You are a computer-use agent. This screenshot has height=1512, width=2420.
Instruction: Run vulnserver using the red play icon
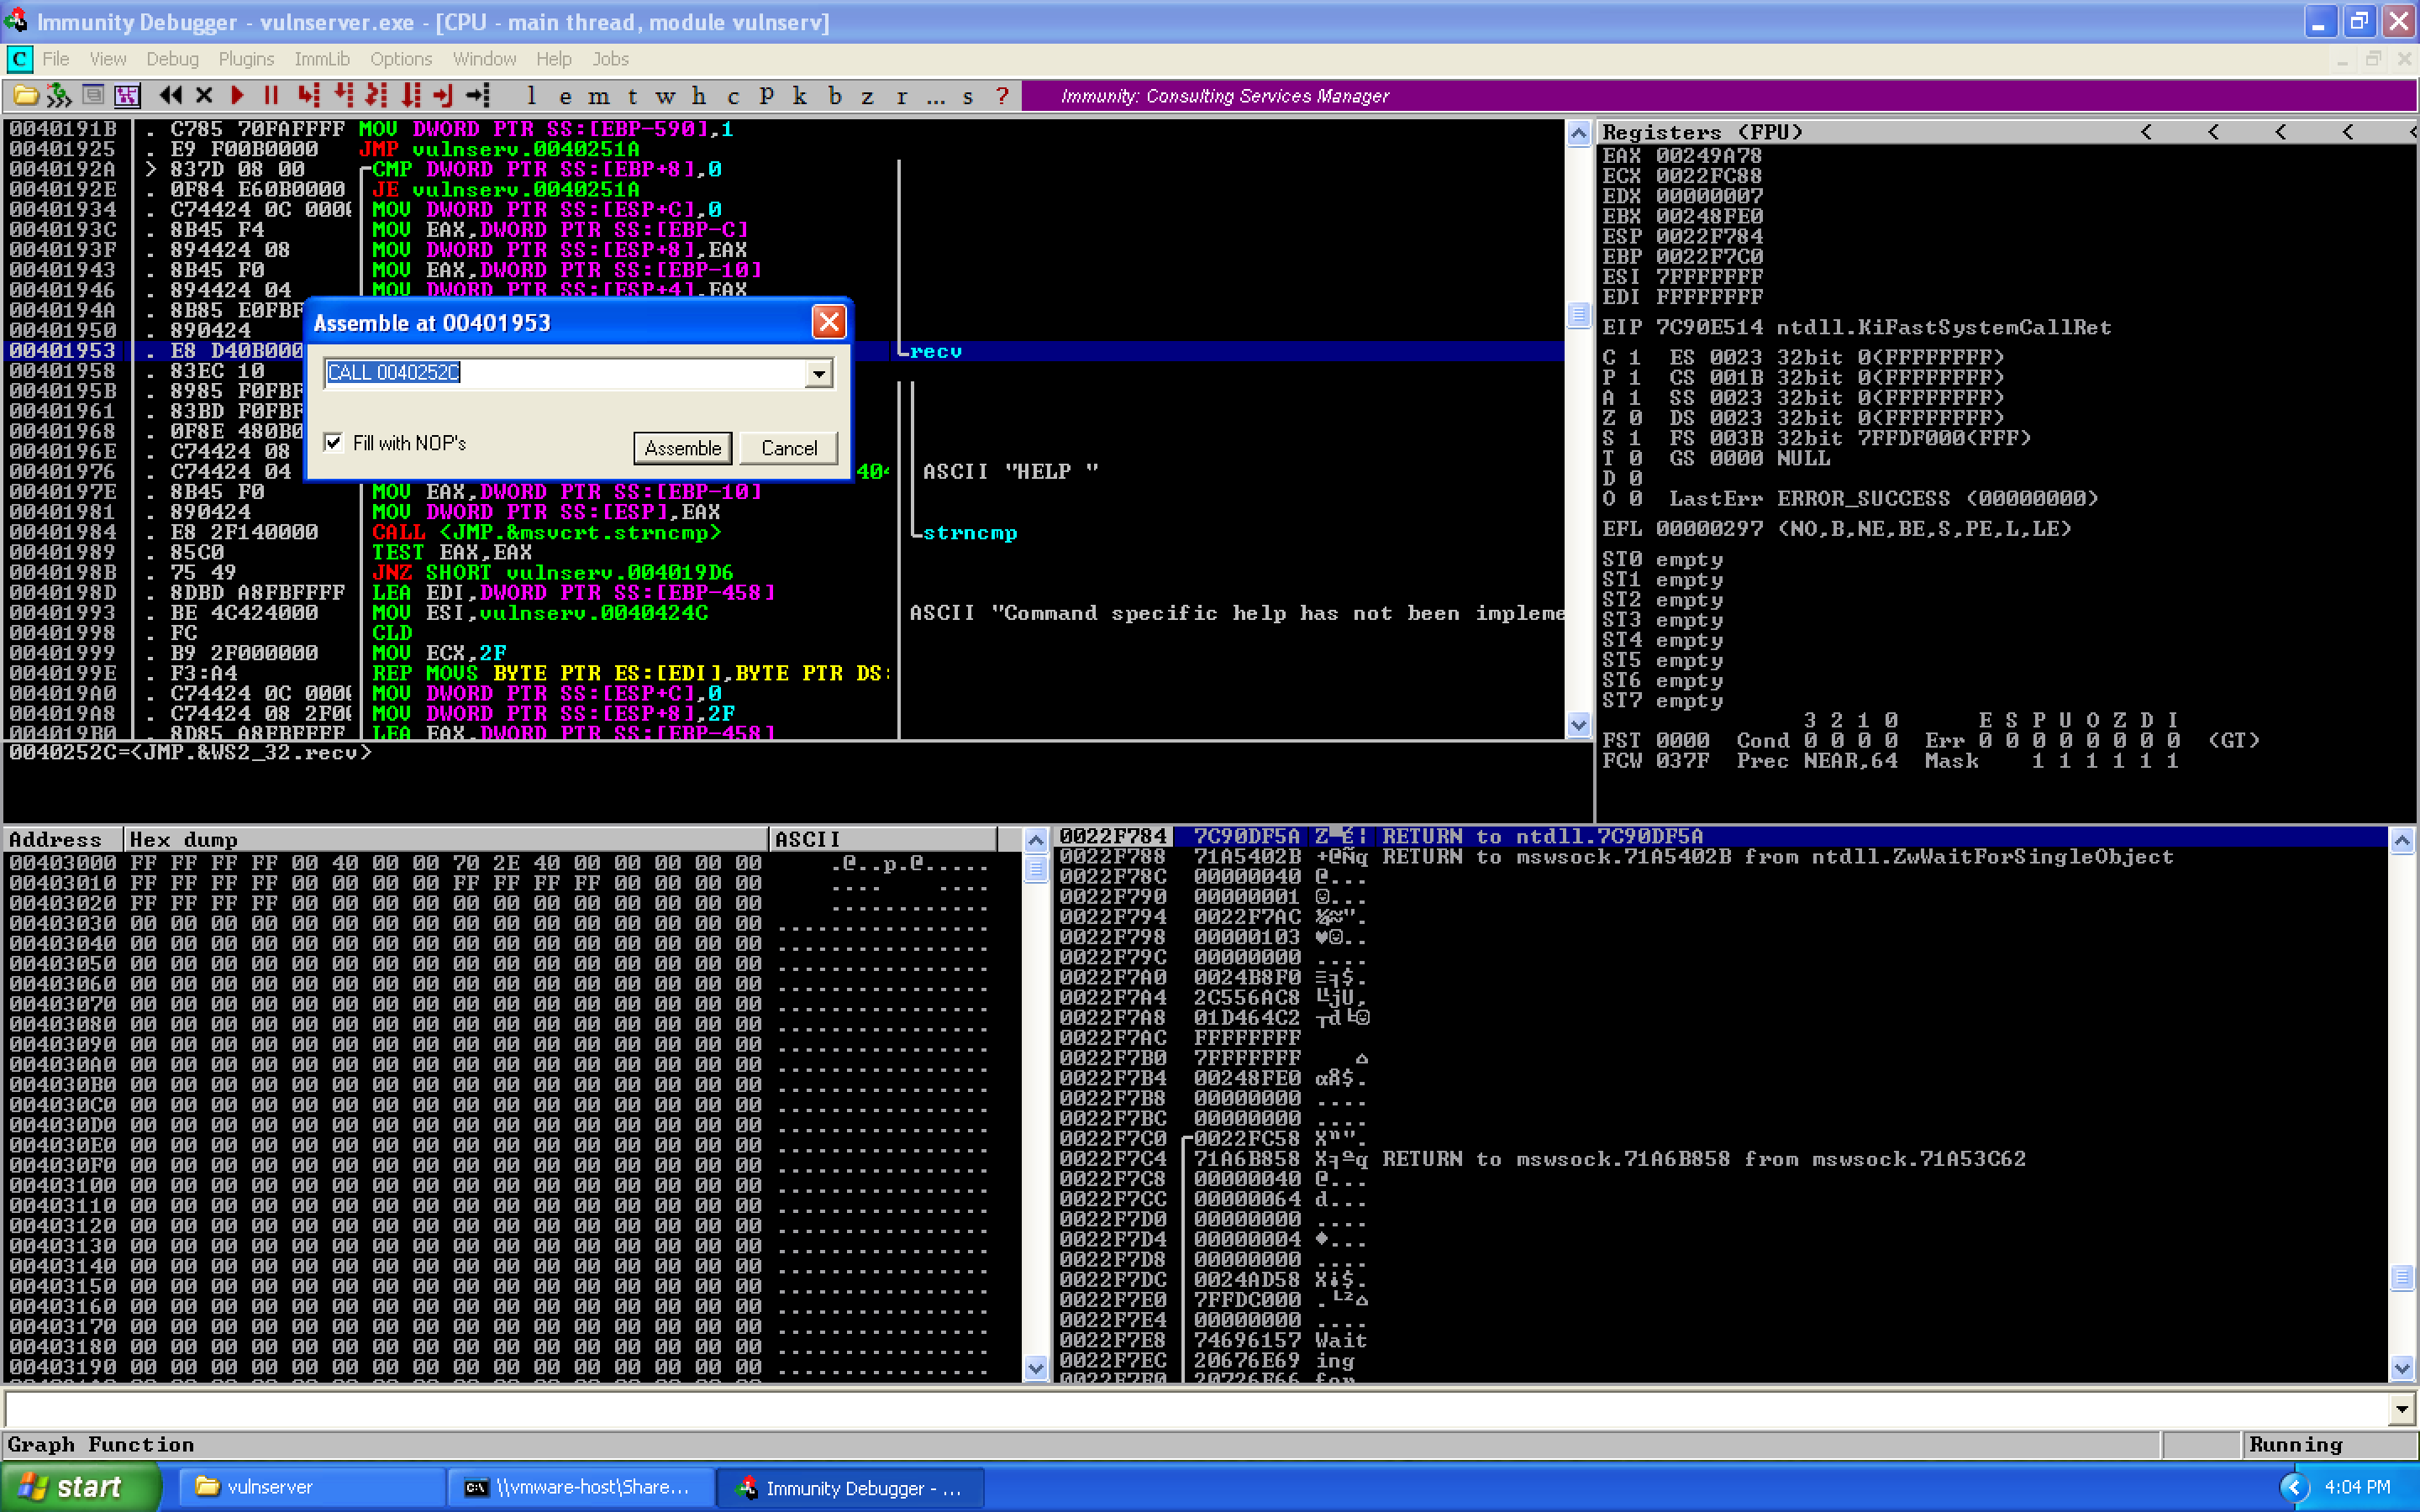[237, 95]
